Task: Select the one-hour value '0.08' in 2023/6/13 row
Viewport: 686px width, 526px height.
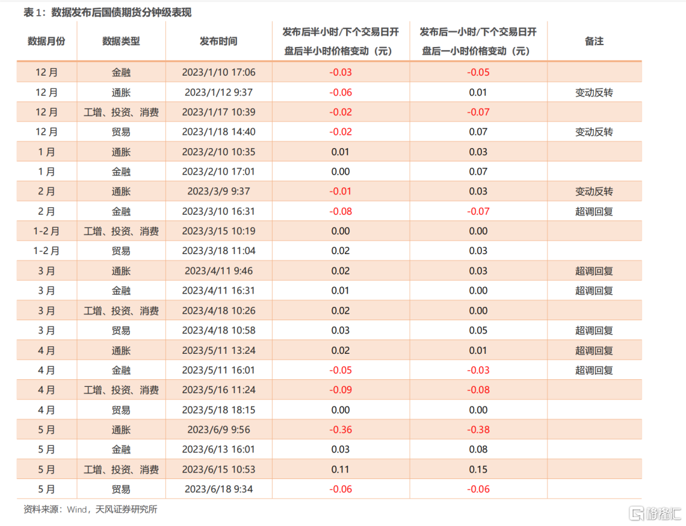Action: [x=478, y=449]
